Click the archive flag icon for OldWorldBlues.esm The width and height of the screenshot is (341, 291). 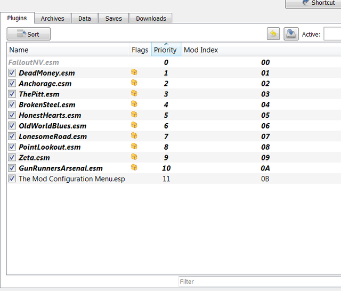[x=134, y=125]
